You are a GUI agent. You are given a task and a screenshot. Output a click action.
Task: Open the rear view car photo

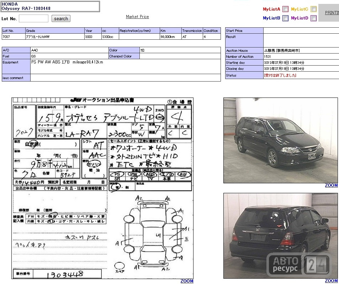tap(280, 236)
